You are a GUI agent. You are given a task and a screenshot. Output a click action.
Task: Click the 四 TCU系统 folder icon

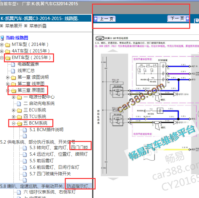point(19,117)
